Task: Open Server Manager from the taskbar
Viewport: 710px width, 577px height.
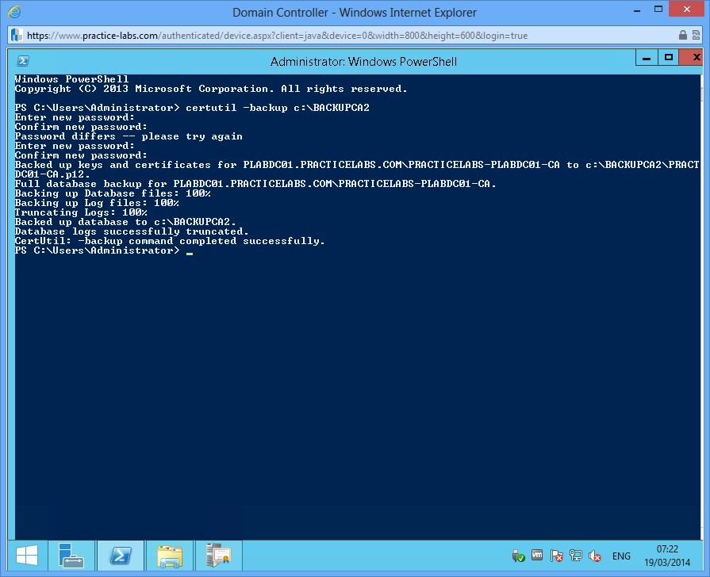Action: point(72,556)
